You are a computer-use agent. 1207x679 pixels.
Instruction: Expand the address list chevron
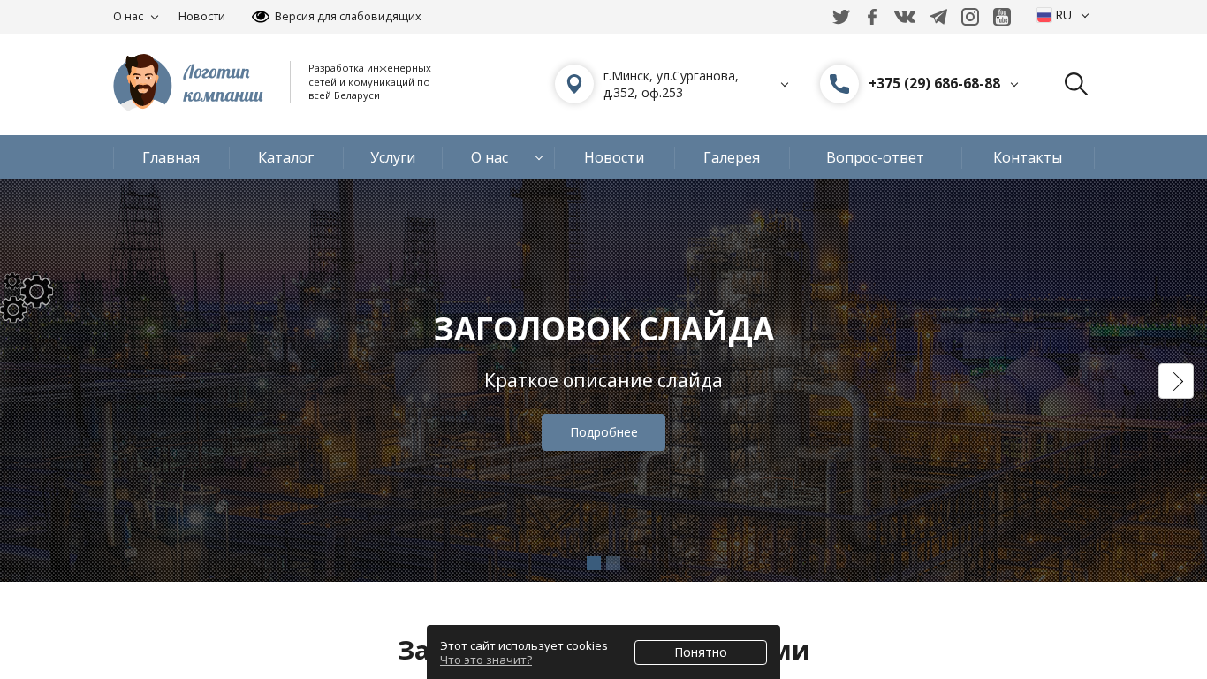click(x=785, y=85)
